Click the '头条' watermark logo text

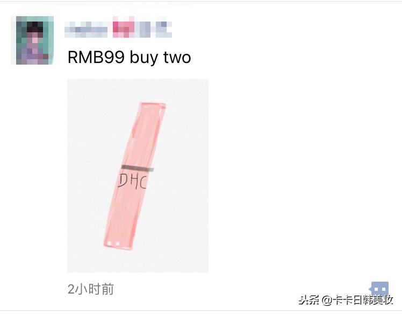pyautogui.click(x=309, y=300)
